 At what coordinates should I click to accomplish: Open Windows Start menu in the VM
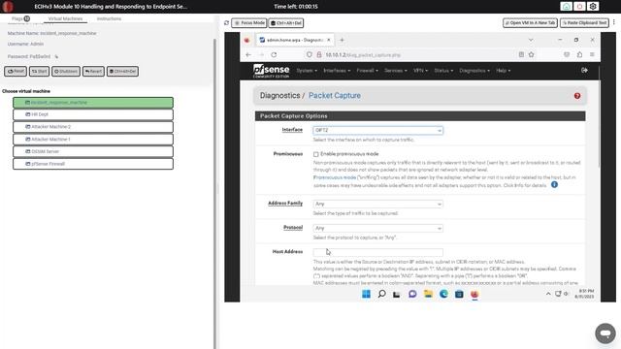366,294
